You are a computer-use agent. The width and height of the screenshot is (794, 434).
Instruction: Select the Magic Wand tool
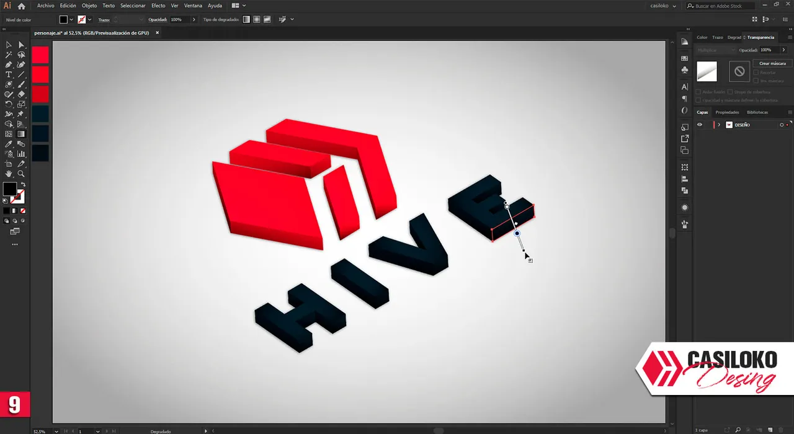click(9, 55)
